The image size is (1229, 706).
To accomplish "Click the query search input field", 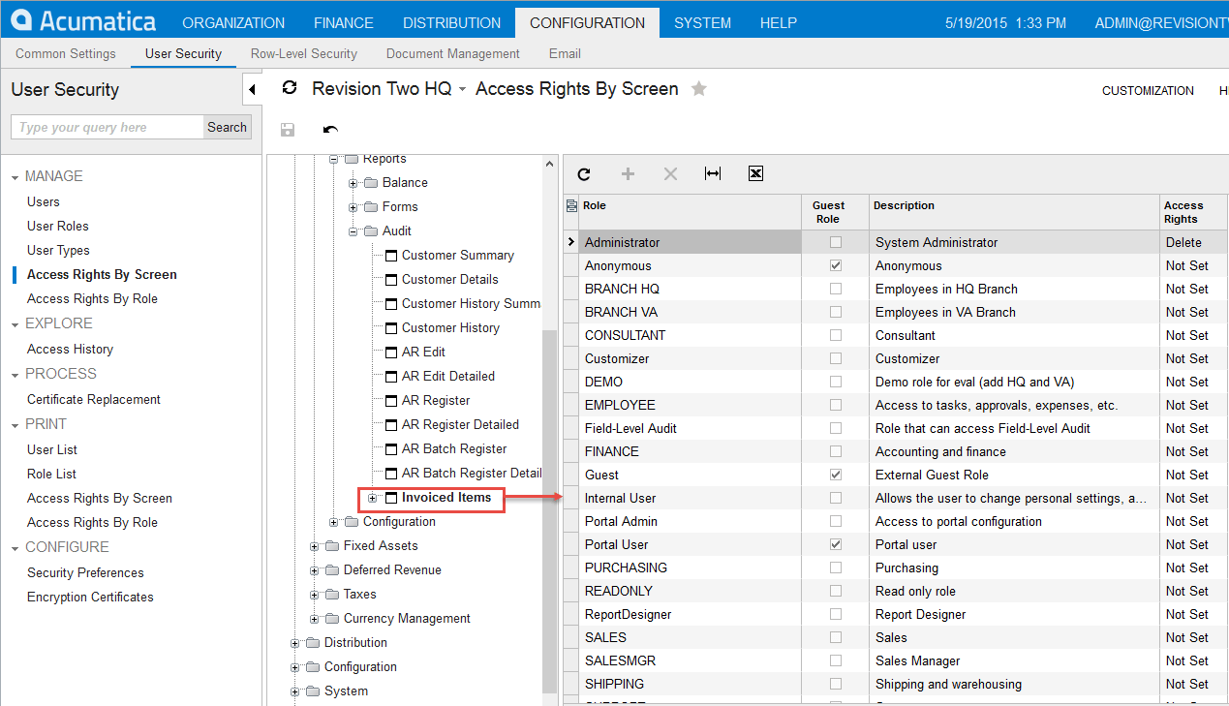I will pos(108,127).
